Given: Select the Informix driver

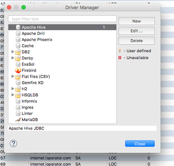Looking at the screenshot, I should click(x=30, y=101).
